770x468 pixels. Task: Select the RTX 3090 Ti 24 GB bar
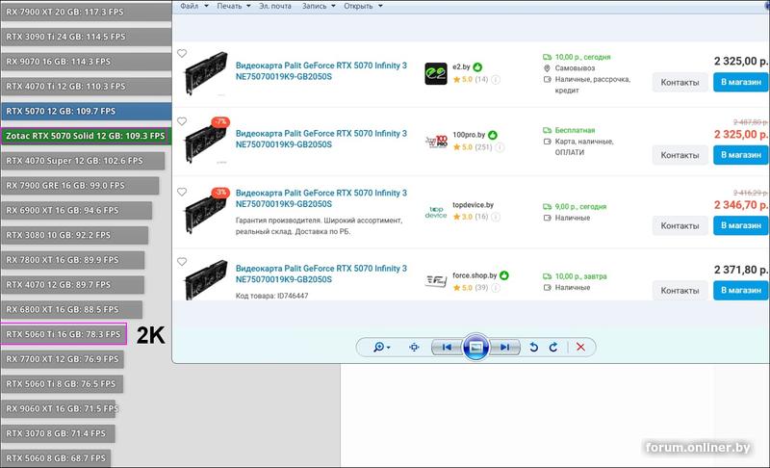(86, 37)
